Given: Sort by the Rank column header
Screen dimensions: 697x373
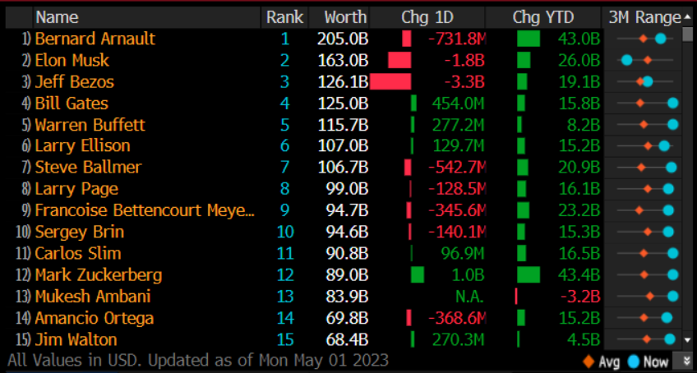Looking at the screenshot, I should tap(284, 17).
